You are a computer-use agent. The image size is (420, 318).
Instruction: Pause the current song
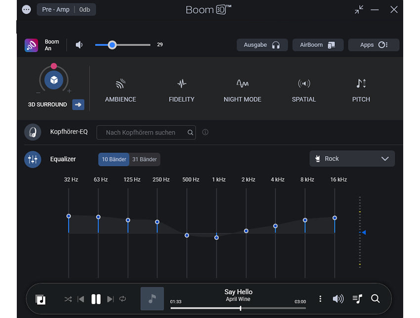click(96, 299)
